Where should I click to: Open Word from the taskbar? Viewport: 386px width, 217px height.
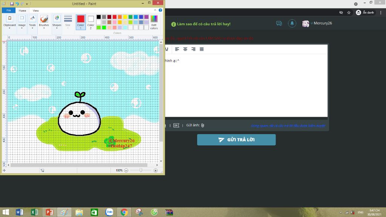(x=20, y=212)
